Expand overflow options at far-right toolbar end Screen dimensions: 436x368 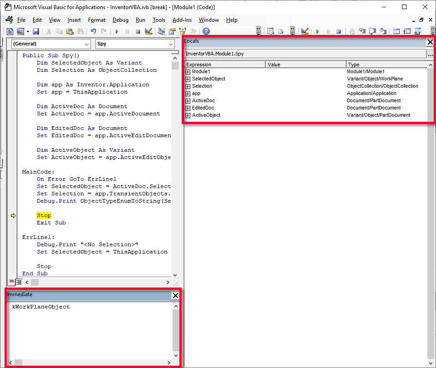[x=432, y=31]
